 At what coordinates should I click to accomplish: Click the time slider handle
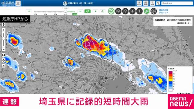(x=65, y=11)
